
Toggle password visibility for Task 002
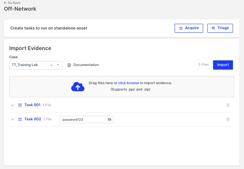point(109,120)
